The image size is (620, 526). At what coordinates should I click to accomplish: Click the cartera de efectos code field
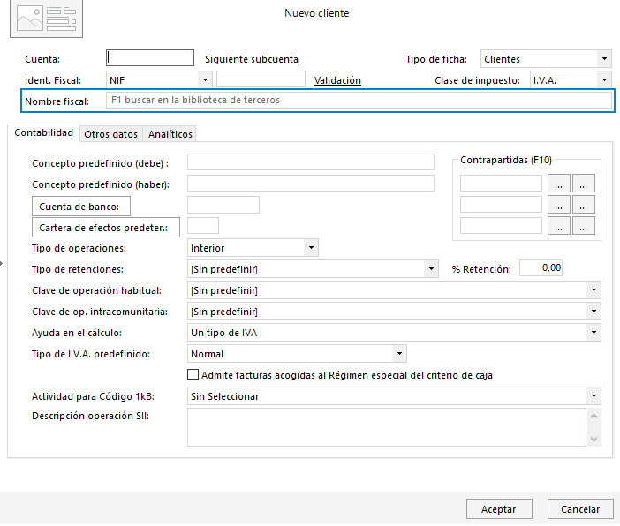pos(203,226)
